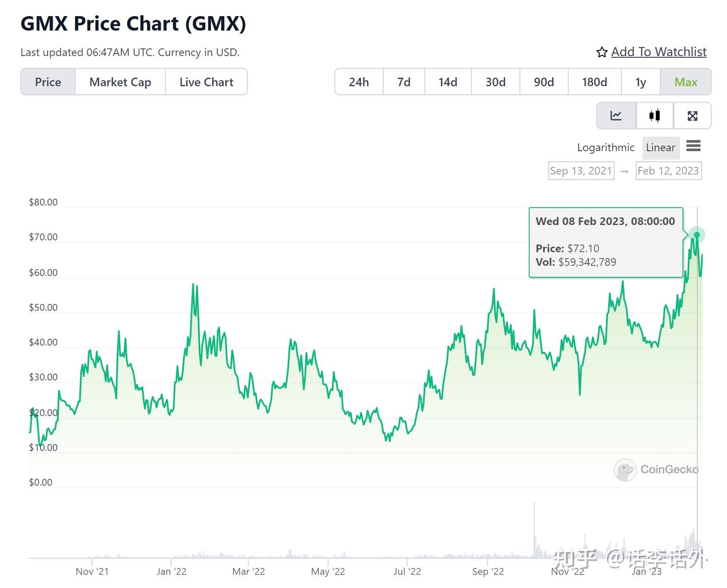Select the line chart view icon
The width and height of the screenshot is (727, 588).
click(616, 115)
